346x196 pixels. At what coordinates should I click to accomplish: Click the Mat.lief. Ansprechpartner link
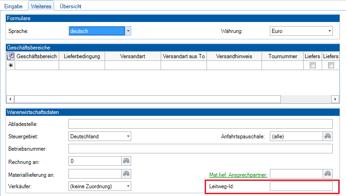238,174
